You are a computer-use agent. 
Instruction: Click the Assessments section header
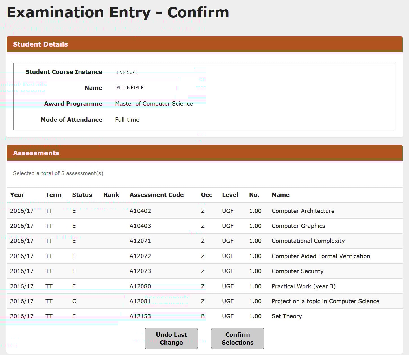(36, 153)
